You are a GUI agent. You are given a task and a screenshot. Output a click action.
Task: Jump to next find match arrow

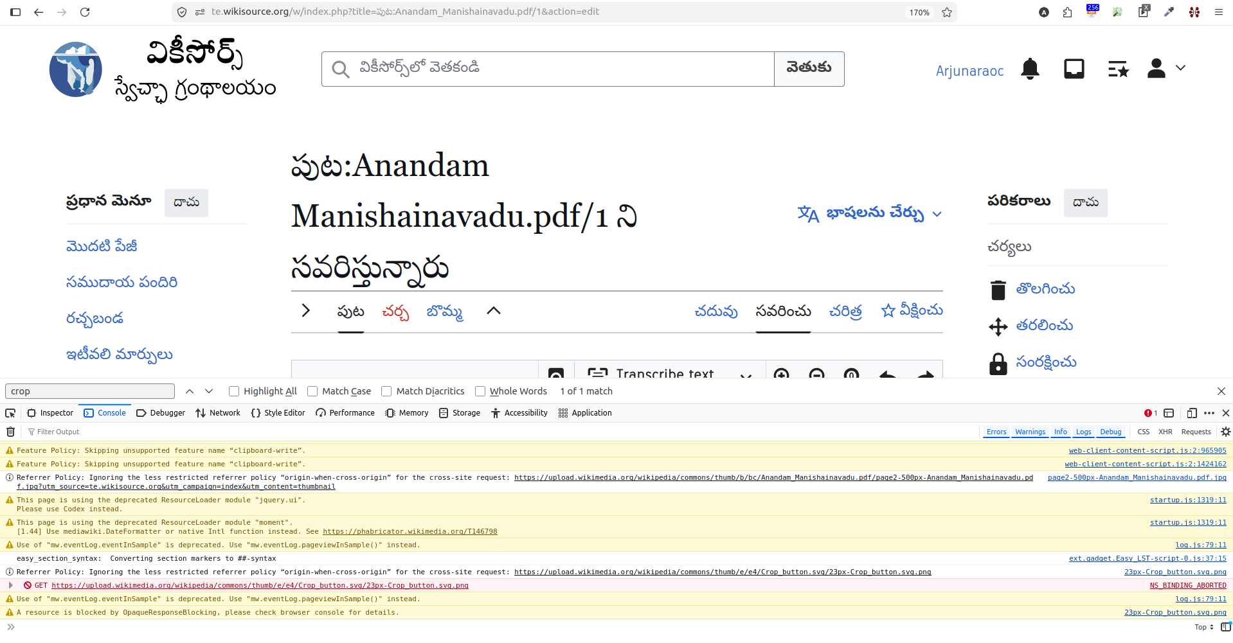pyautogui.click(x=209, y=391)
